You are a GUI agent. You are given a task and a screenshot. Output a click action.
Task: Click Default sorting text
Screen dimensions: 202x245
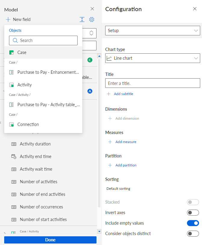point(118,189)
